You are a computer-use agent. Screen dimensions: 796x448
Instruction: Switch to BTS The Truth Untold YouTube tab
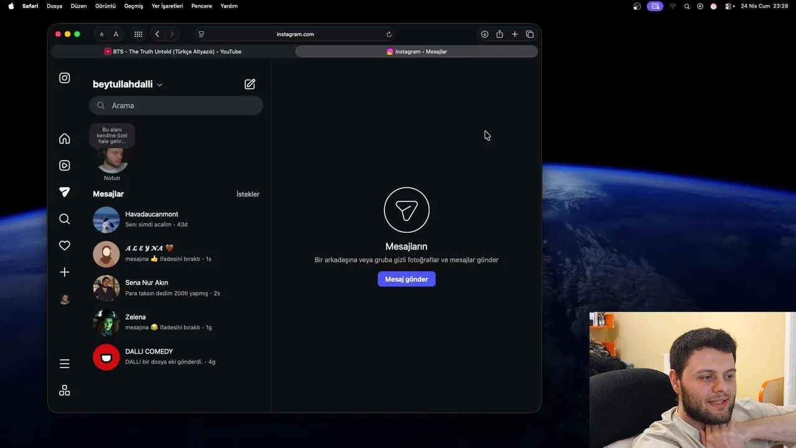click(x=173, y=52)
